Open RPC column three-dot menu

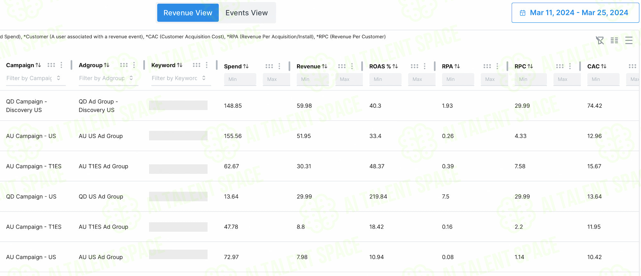pos(570,66)
